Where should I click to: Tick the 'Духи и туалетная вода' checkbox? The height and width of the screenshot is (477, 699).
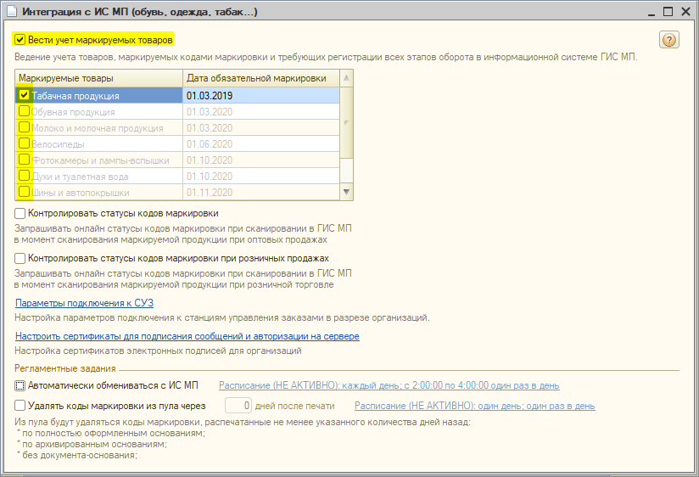pyautogui.click(x=24, y=176)
